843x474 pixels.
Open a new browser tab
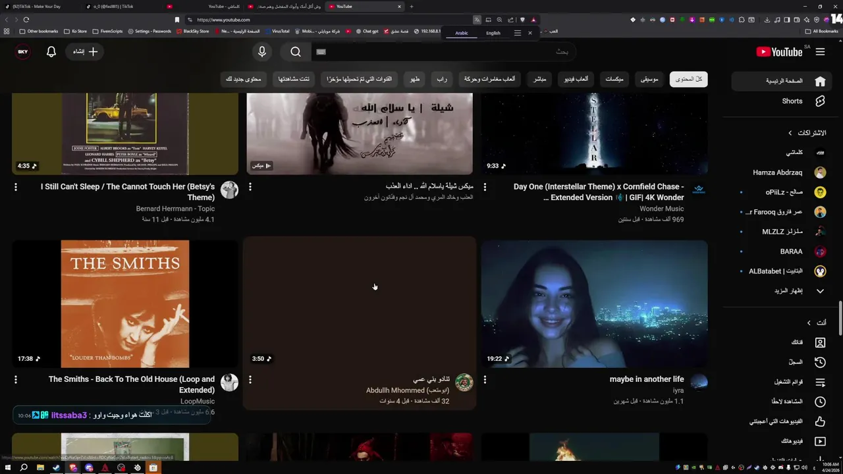tap(412, 7)
